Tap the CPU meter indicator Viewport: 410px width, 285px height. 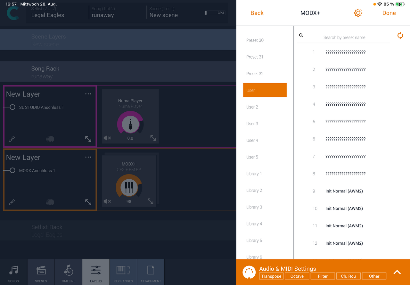tap(215, 13)
